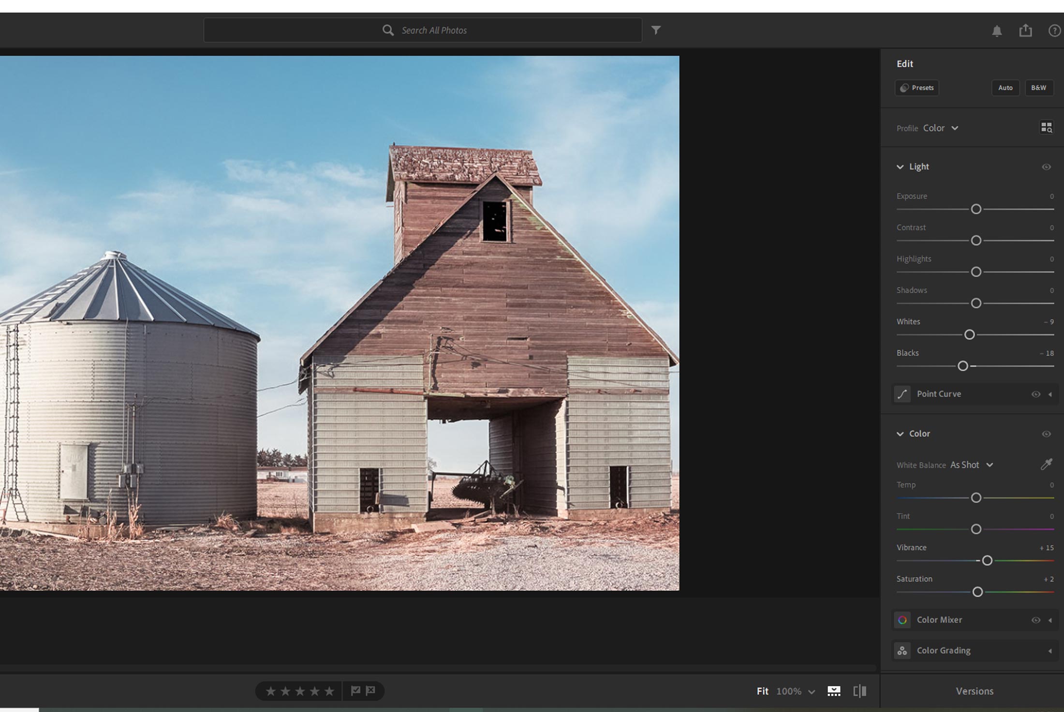Image resolution: width=1064 pixels, height=712 pixels.
Task: Open the Versions panel
Action: click(x=975, y=691)
